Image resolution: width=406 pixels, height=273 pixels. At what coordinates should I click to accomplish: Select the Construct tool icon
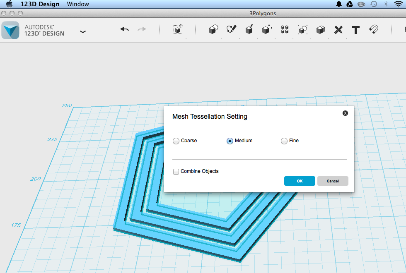coord(249,29)
